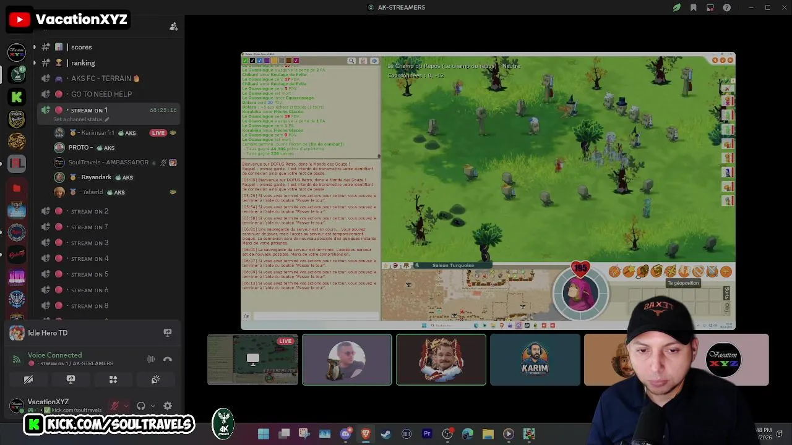The image size is (792, 445).
Task: Select the crowned avatar video tile
Action: [441, 360]
